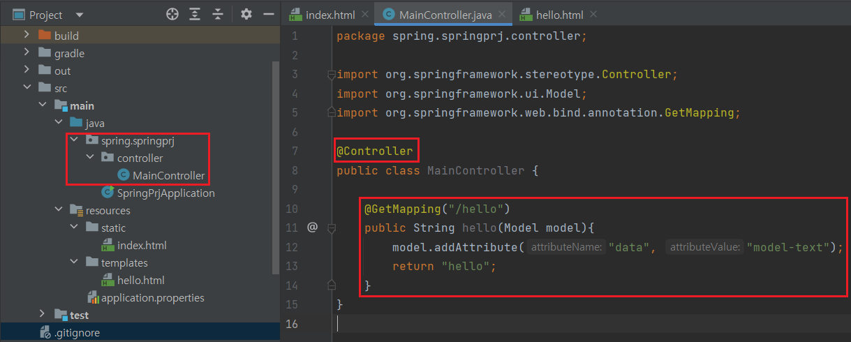This screenshot has width=851, height=342.
Task: Select .gitignore in project tree
Action: click(77, 333)
